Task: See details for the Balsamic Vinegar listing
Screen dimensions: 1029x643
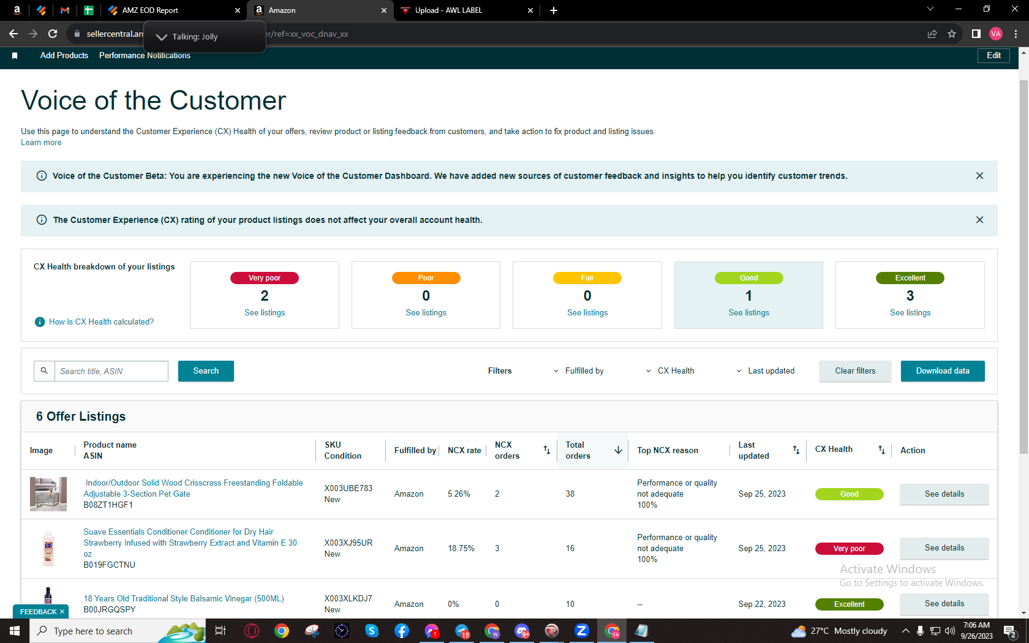Action: [944, 604]
